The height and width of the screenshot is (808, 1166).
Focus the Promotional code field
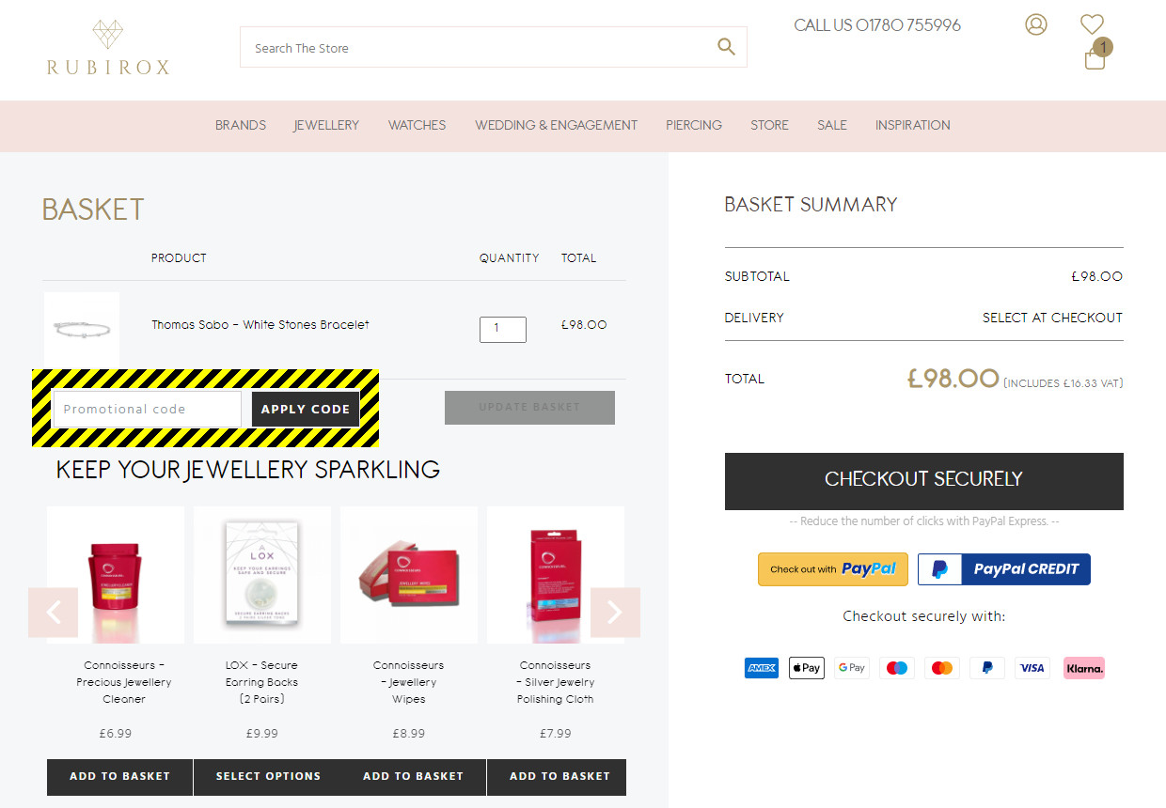tap(148, 409)
